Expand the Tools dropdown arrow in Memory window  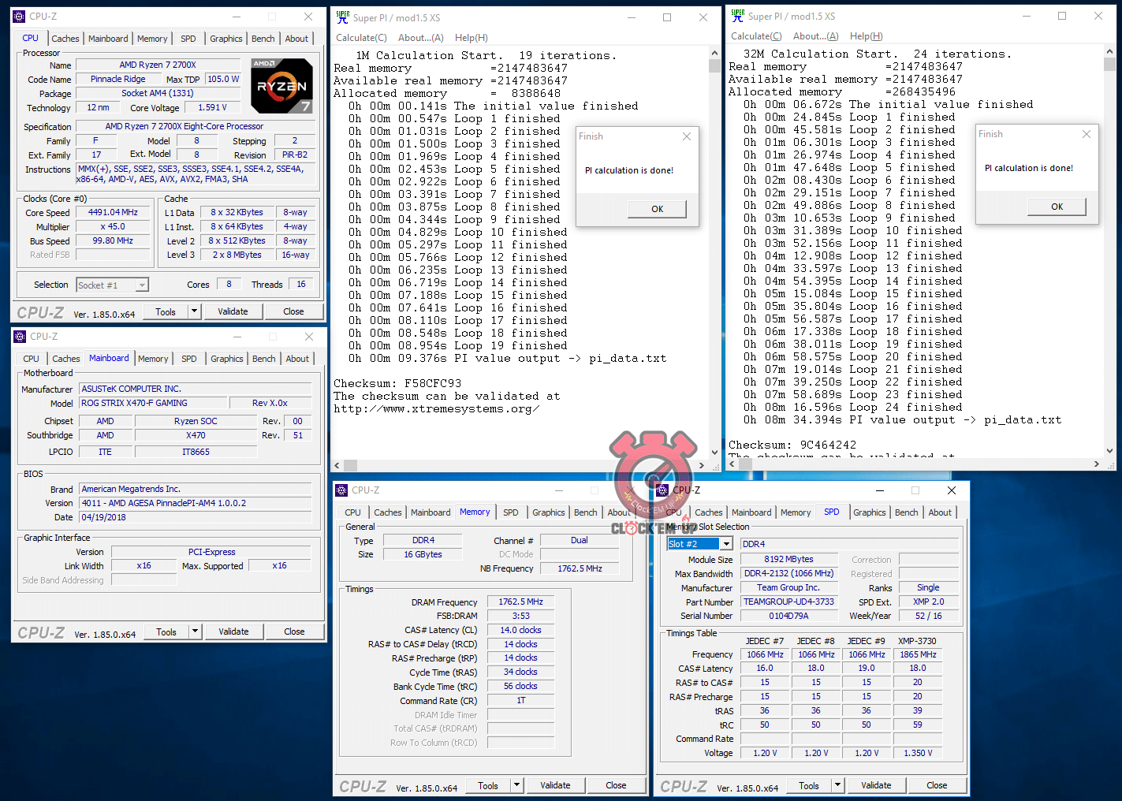click(517, 785)
